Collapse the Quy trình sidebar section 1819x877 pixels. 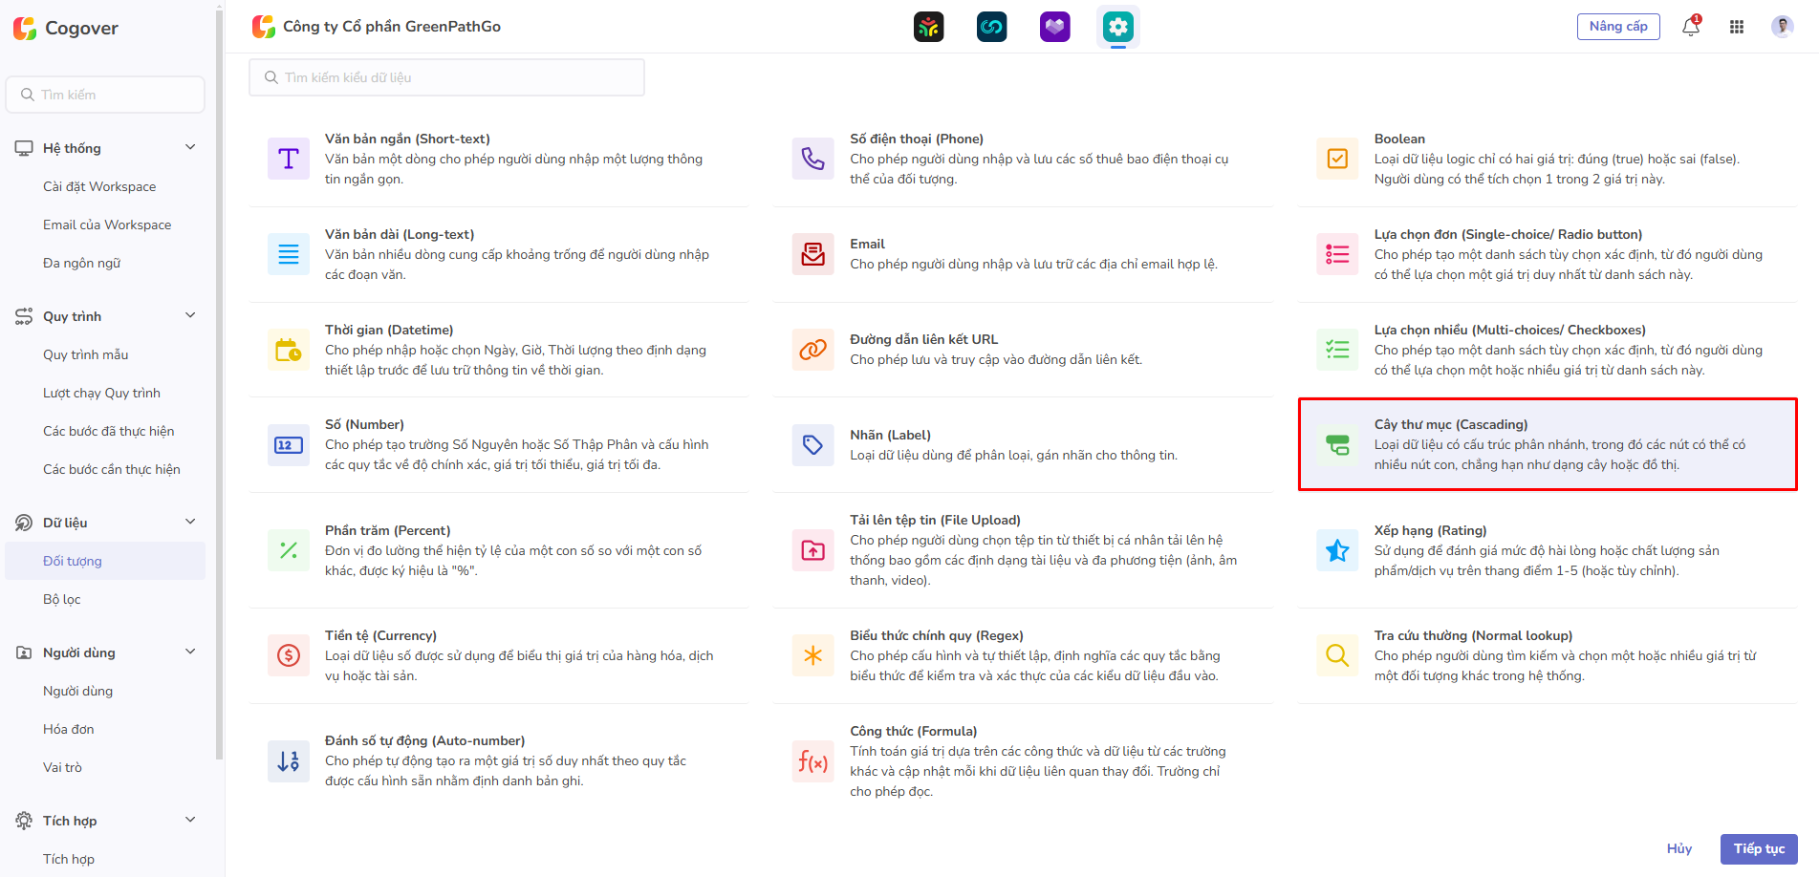[x=190, y=315]
